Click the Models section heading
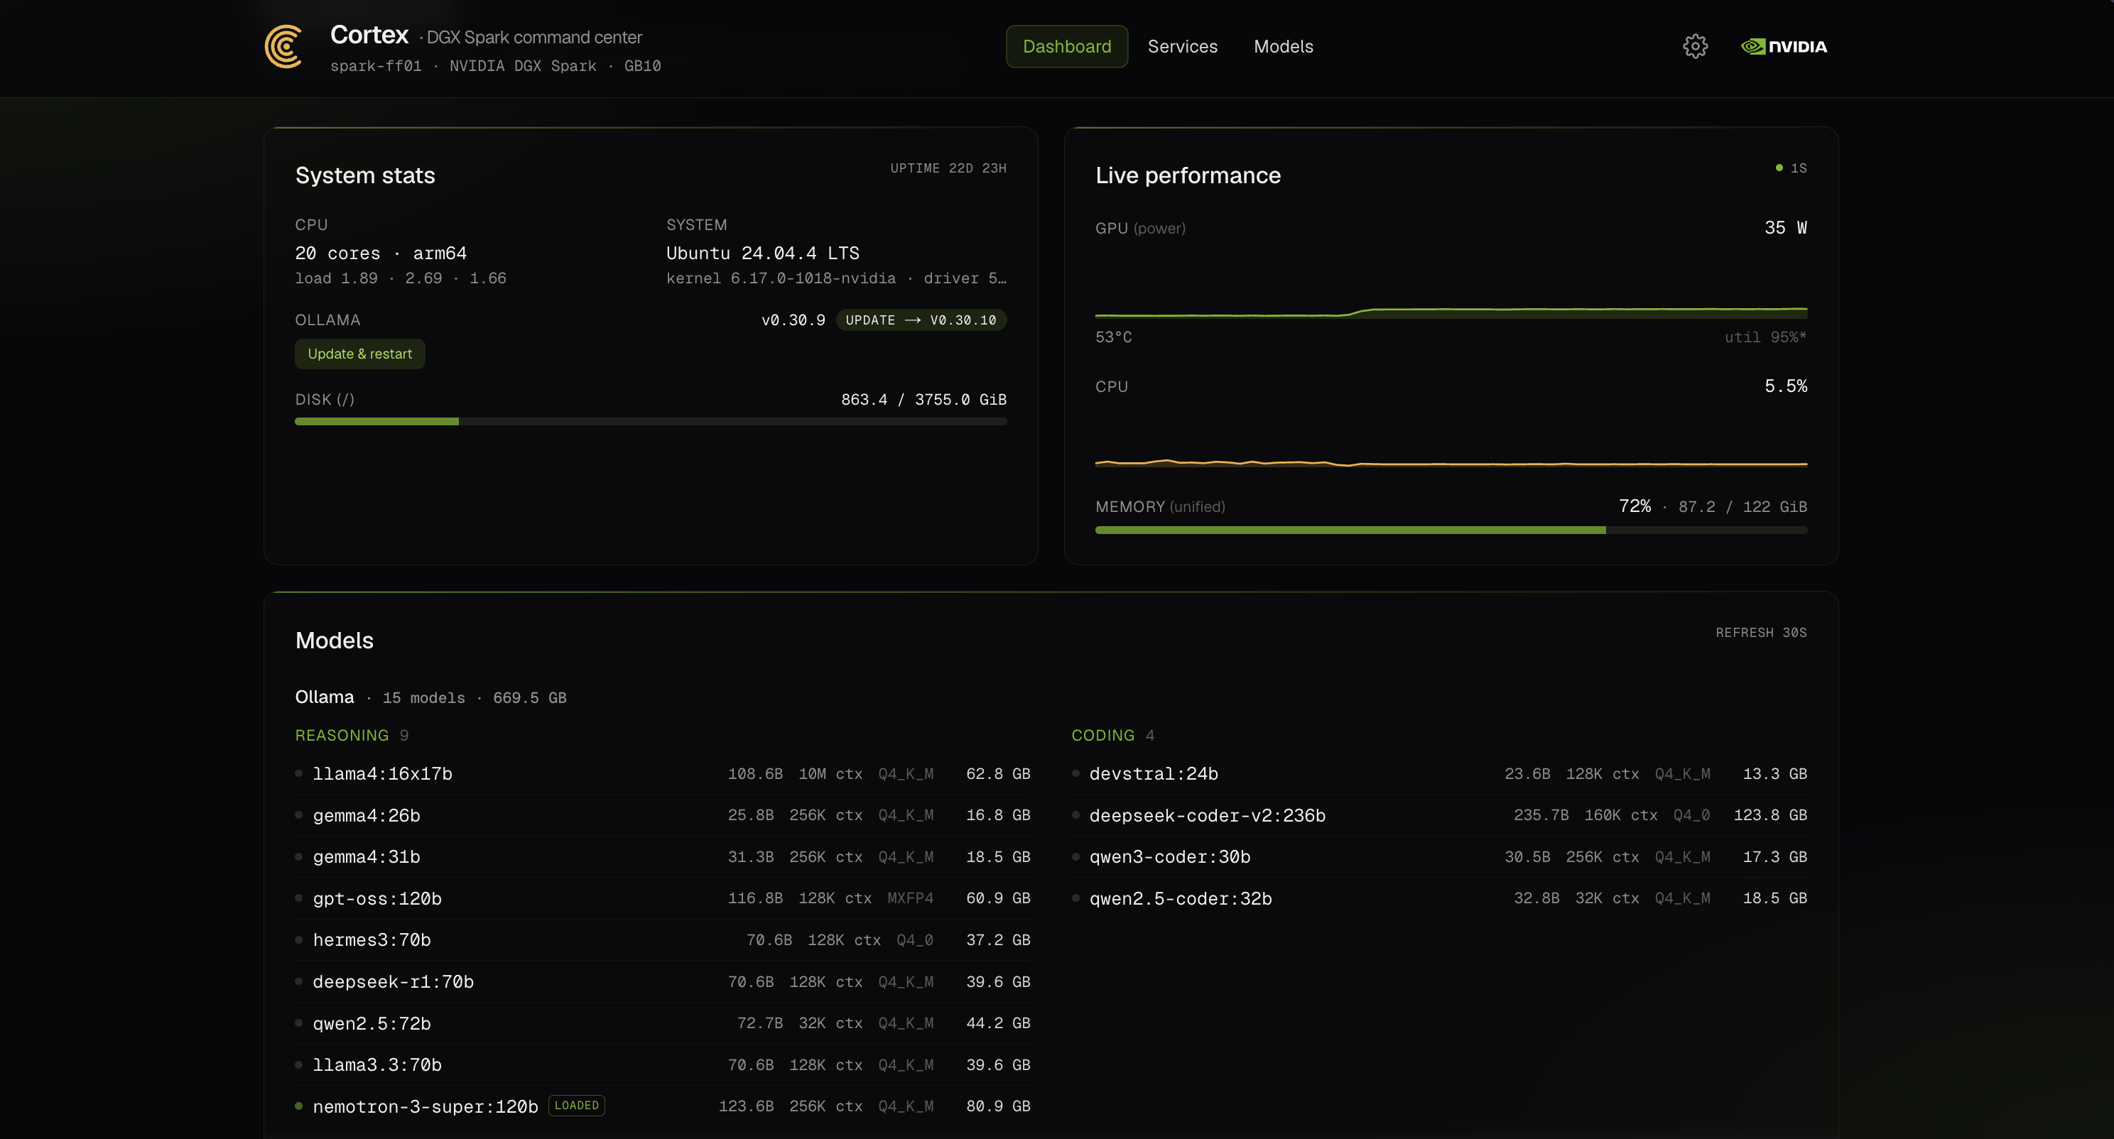The image size is (2114, 1139). click(334, 640)
